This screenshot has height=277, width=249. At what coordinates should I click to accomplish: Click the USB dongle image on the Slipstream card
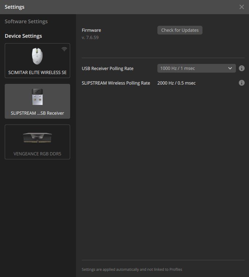click(x=37, y=97)
